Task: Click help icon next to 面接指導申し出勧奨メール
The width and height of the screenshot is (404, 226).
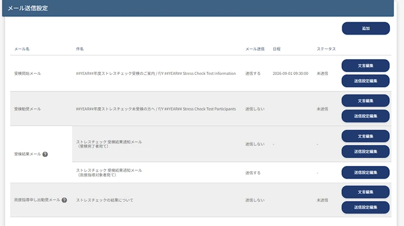Action: [x=64, y=200]
